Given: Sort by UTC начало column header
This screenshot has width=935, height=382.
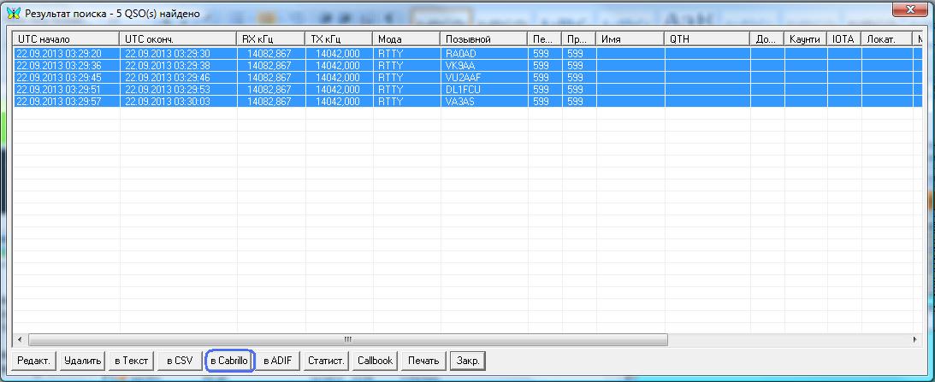Looking at the screenshot, I should click(67, 39).
